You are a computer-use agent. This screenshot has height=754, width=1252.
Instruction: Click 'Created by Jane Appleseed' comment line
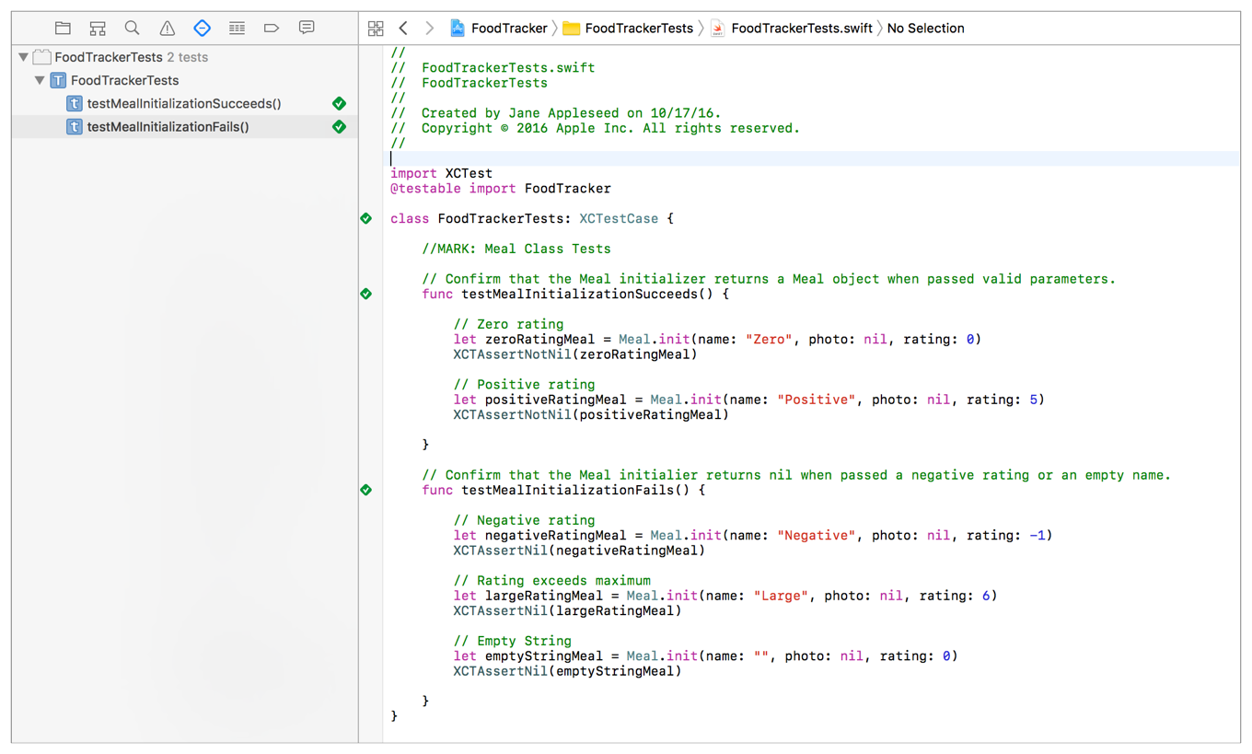click(556, 113)
